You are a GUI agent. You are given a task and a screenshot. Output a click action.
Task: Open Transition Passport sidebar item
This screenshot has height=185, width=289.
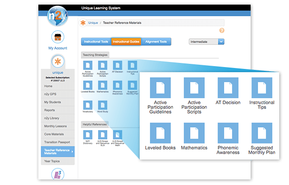tap(58, 142)
